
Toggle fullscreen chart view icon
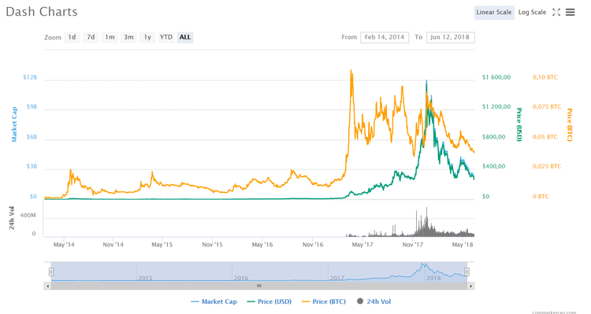556,13
